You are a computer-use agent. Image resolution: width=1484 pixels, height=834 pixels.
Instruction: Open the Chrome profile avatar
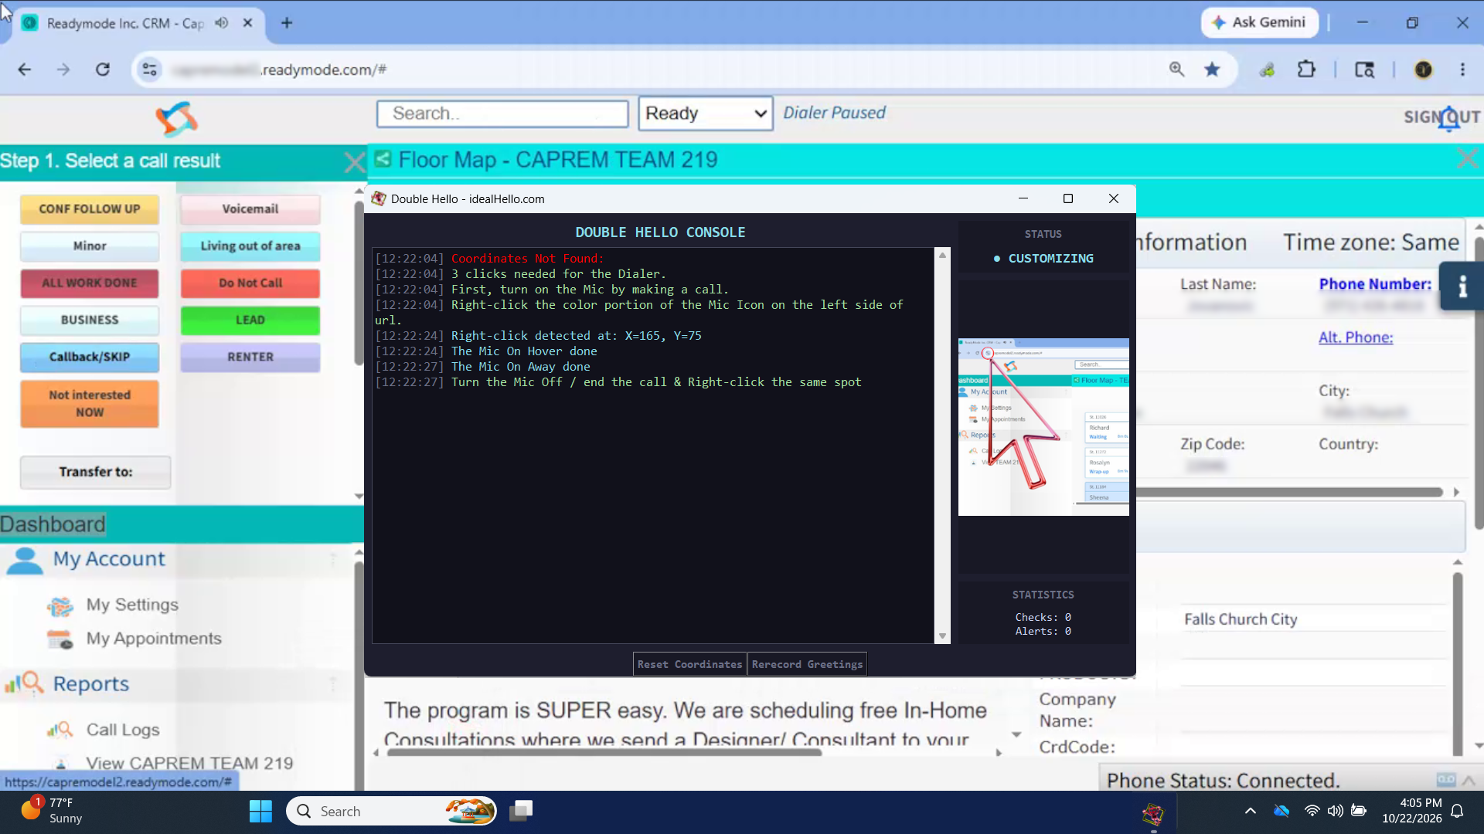coord(1423,69)
